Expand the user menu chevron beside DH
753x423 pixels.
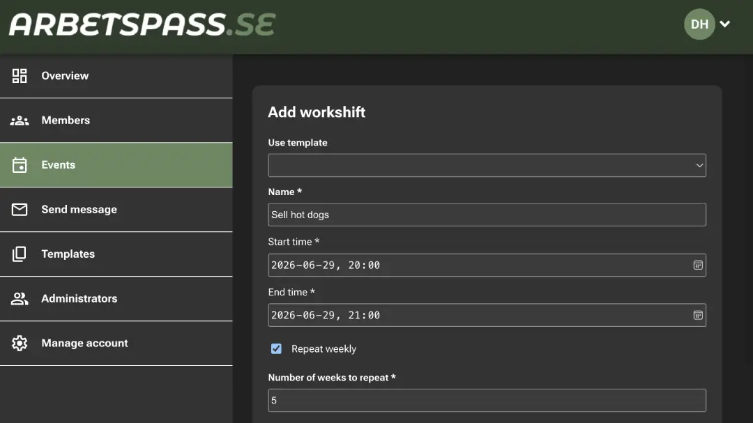(725, 24)
